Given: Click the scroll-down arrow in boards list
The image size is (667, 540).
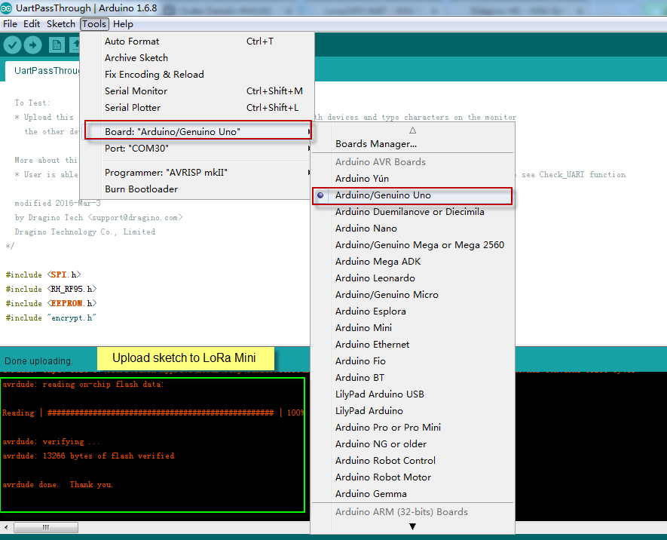Looking at the screenshot, I should point(412,526).
